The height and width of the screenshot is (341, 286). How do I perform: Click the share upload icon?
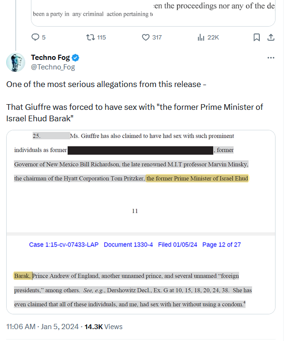pyautogui.click(x=271, y=38)
